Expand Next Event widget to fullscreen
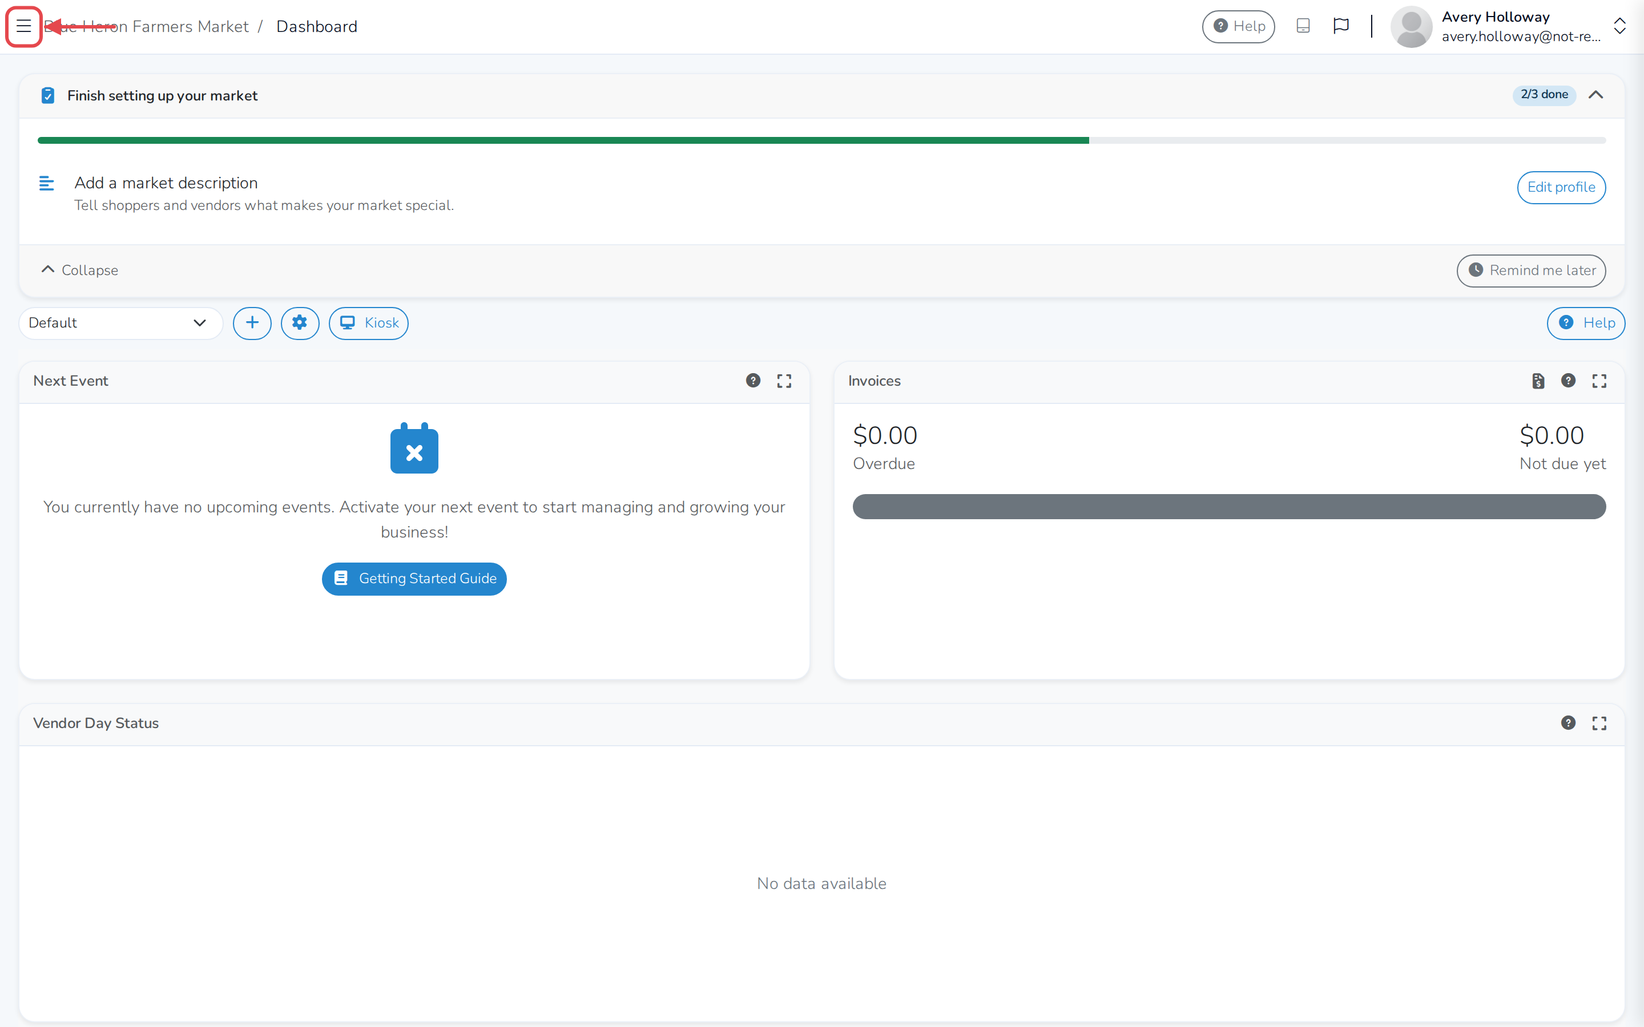The width and height of the screenshot is (1644, 1027). click(x=784, y=381)
